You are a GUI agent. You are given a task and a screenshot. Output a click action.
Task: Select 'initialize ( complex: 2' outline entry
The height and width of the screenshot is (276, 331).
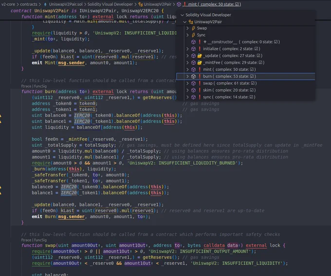click(x=232, y=49)
